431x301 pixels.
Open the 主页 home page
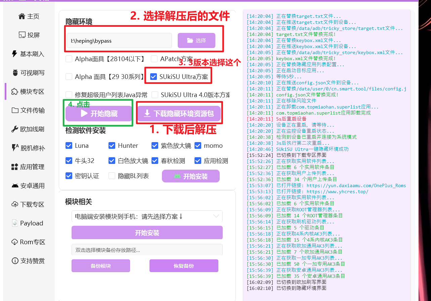pos(29,16)
